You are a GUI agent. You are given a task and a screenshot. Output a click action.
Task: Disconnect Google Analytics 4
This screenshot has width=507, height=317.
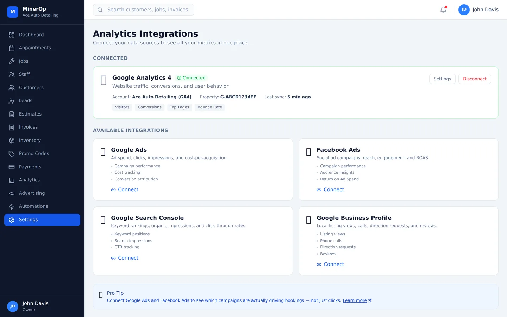click(x=475, y=79)
